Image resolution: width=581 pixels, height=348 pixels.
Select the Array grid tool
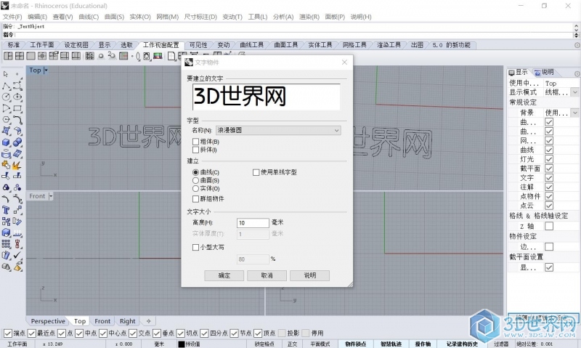click(x=6, y=244)
